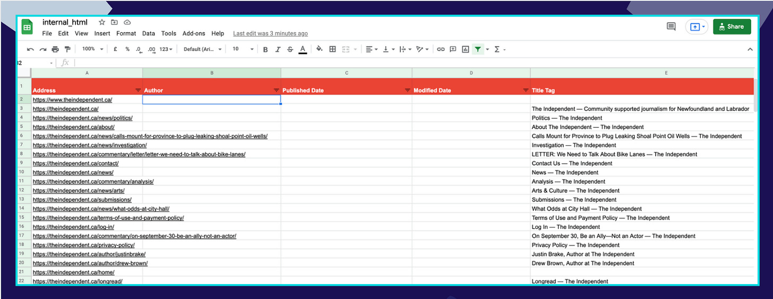Decrease decimal places icon
The width and height of the screenshot is (773, 299).
point(139,49)
